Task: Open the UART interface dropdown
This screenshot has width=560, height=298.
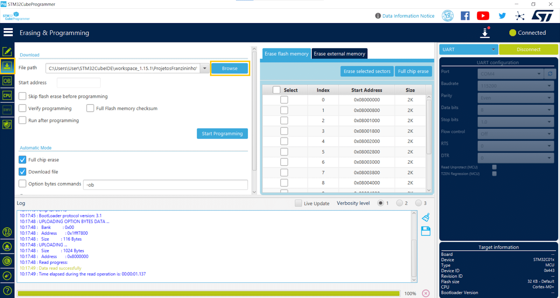Action: pos(468,50)
